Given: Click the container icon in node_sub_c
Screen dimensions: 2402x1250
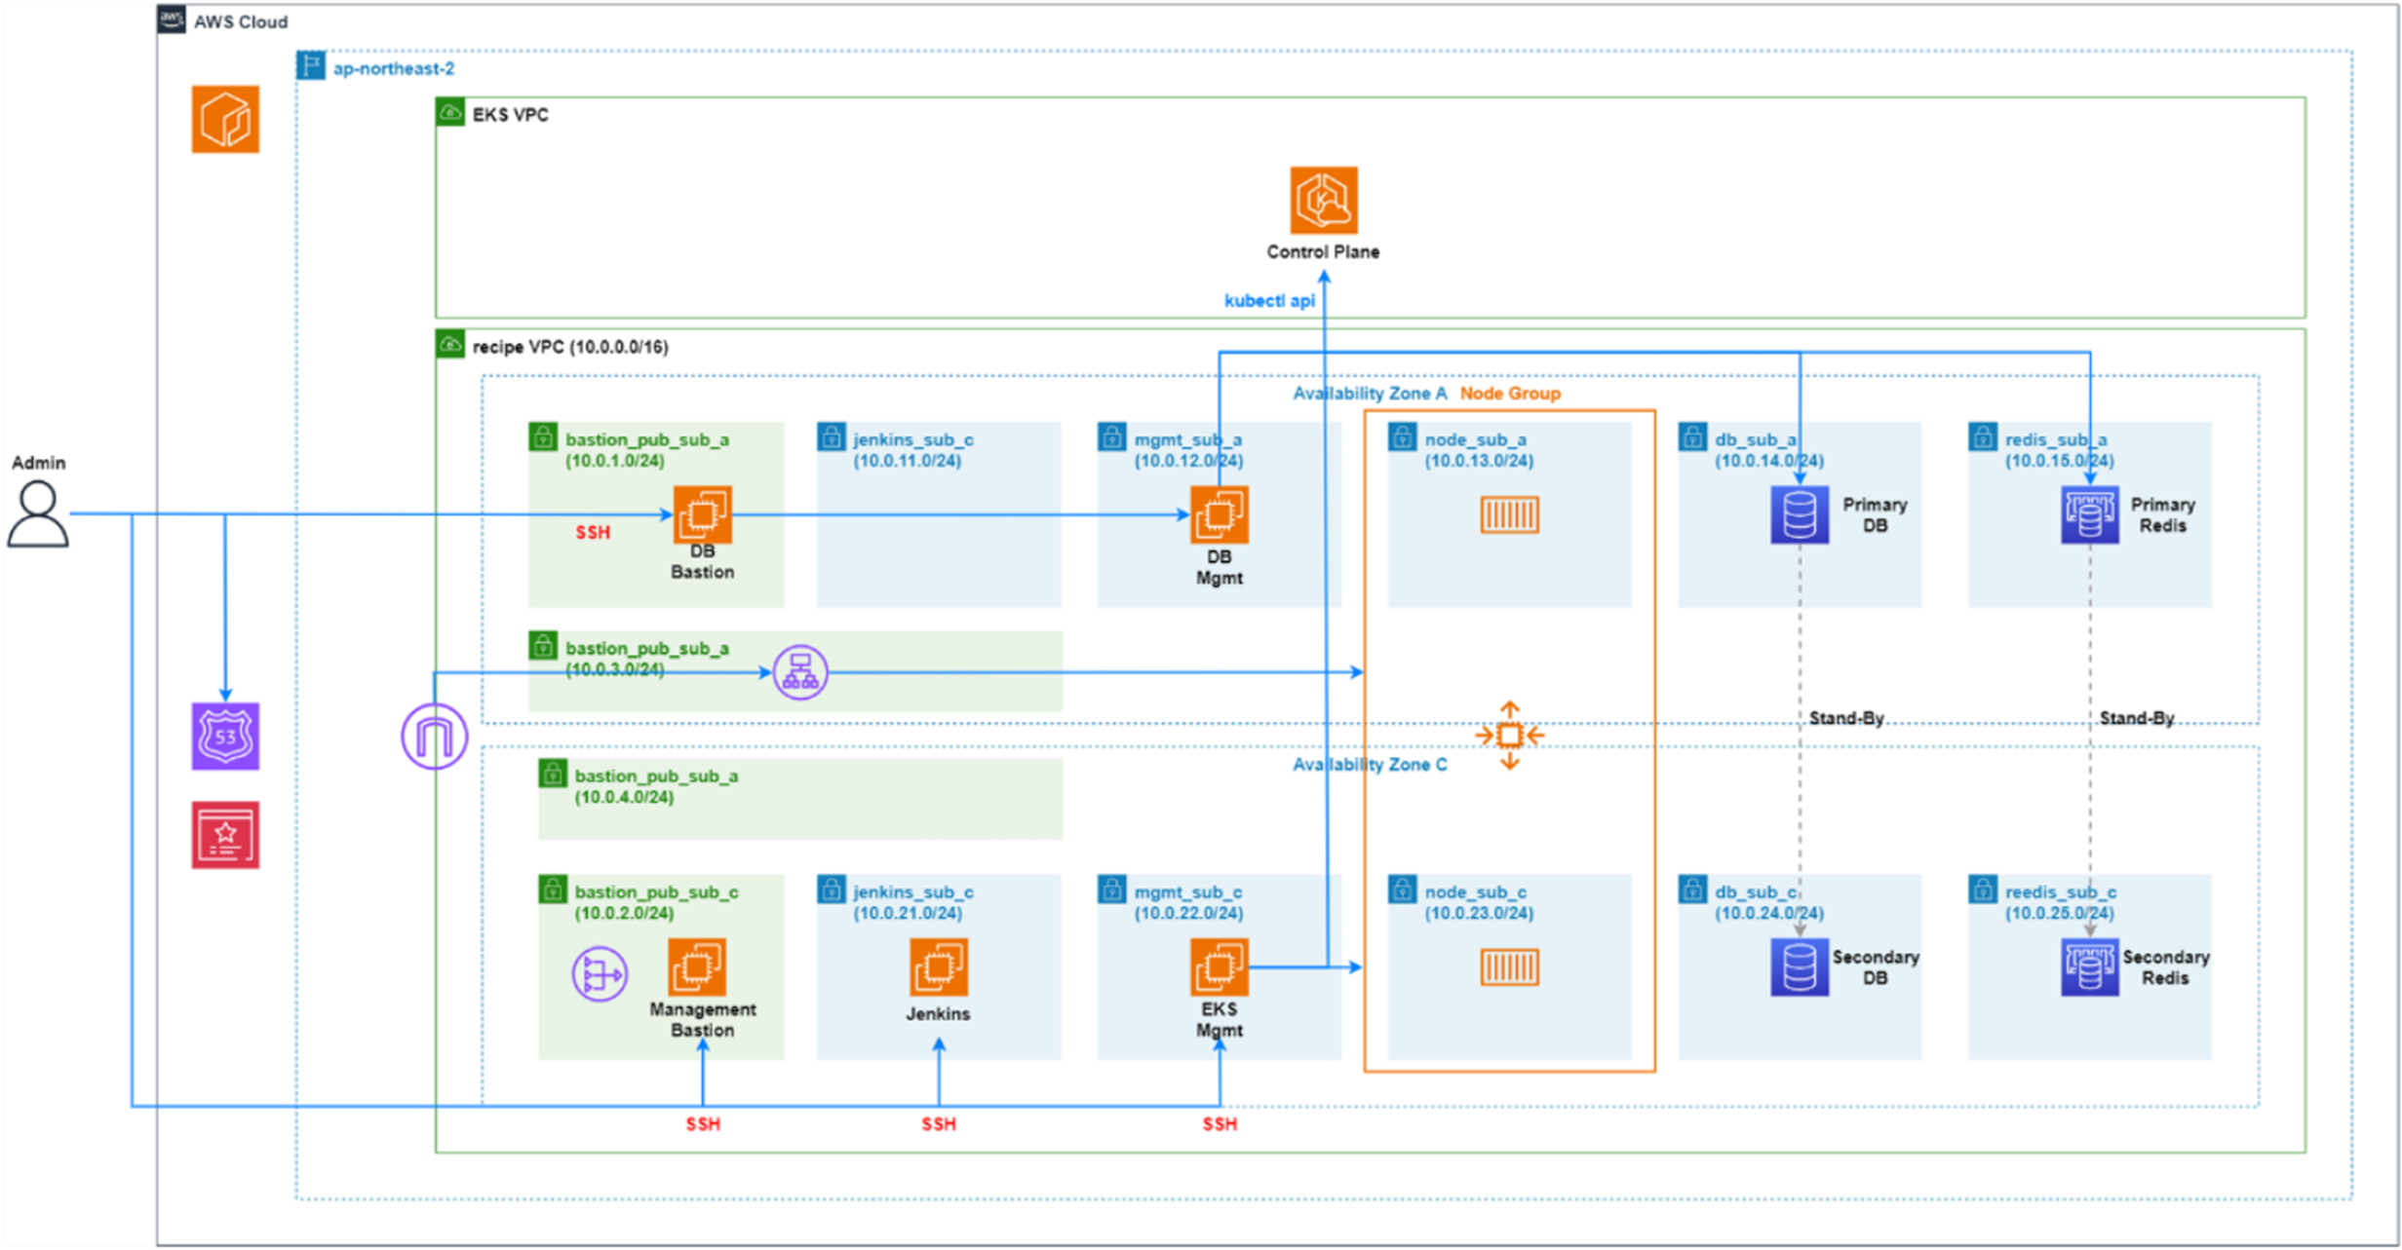Looking at the screenshot, I should pos(1509,966).
